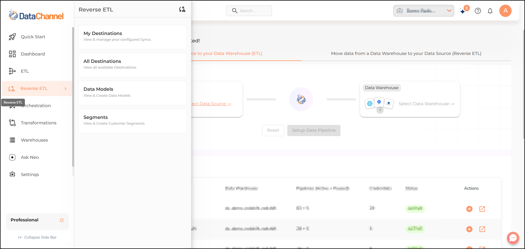Open second row external link icon

click(x=482, y=229)
